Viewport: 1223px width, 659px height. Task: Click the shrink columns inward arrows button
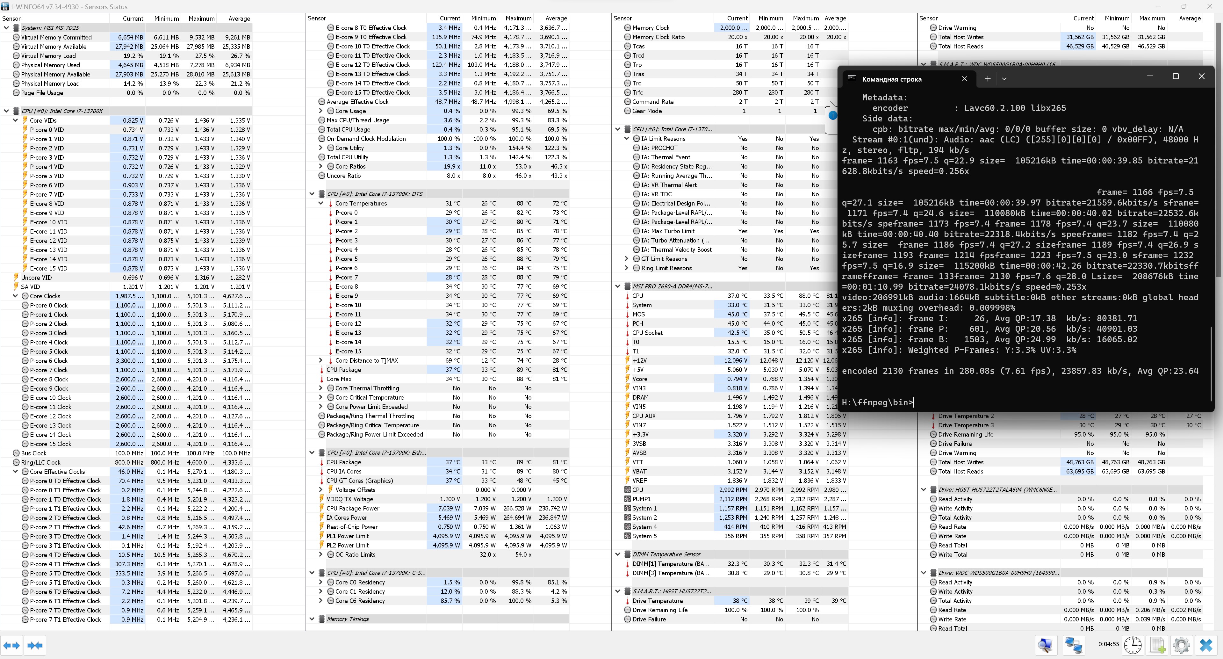point(35,645)
